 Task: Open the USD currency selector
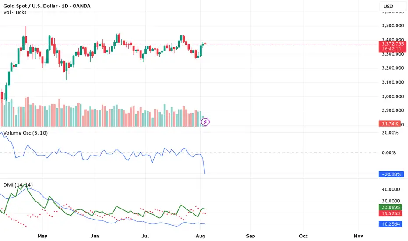[392, 6]
